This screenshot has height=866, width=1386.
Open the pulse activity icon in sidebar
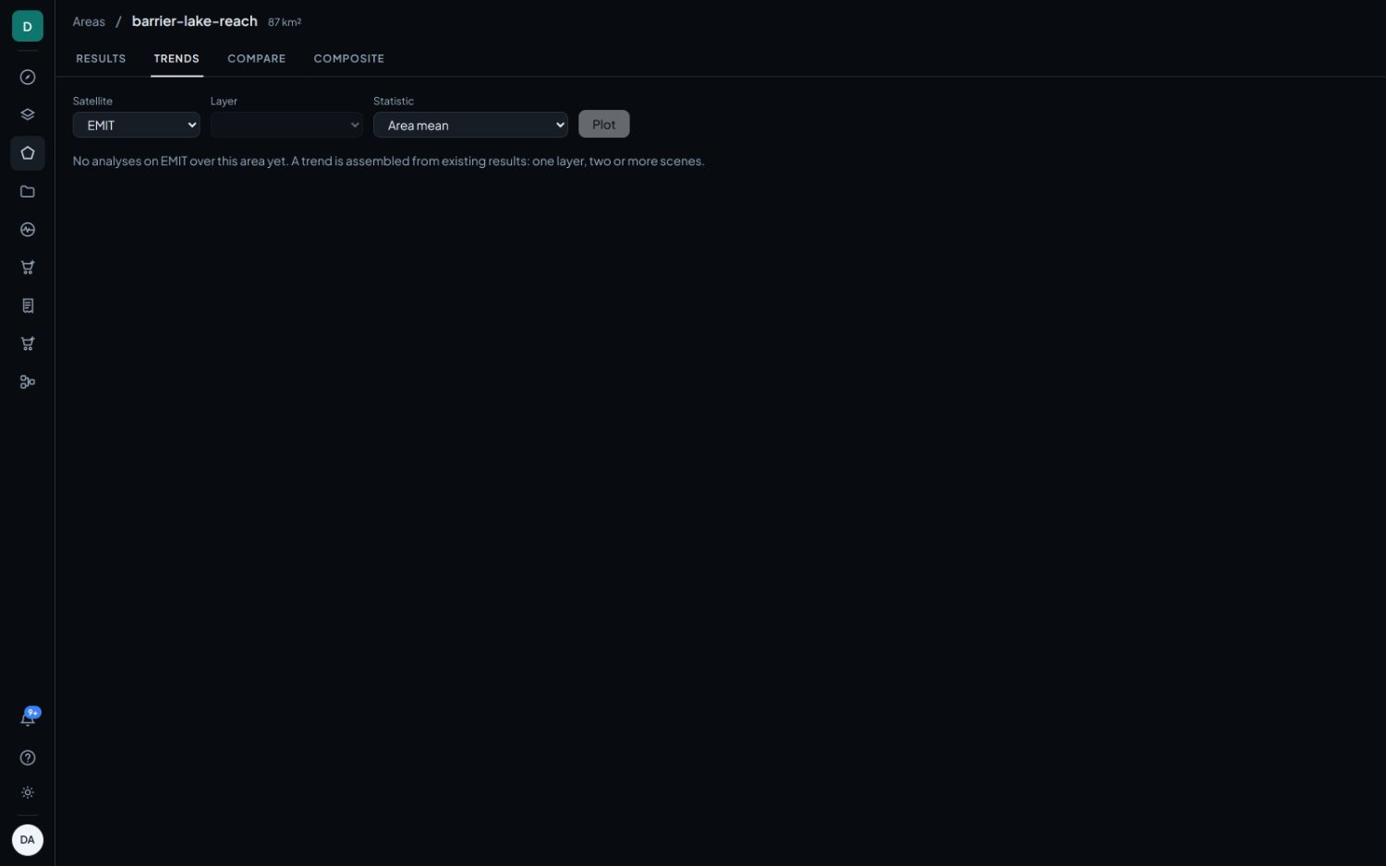(x=28, y=230)
